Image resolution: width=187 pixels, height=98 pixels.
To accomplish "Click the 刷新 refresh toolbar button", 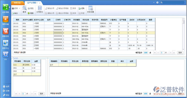I will click(31, 13).
